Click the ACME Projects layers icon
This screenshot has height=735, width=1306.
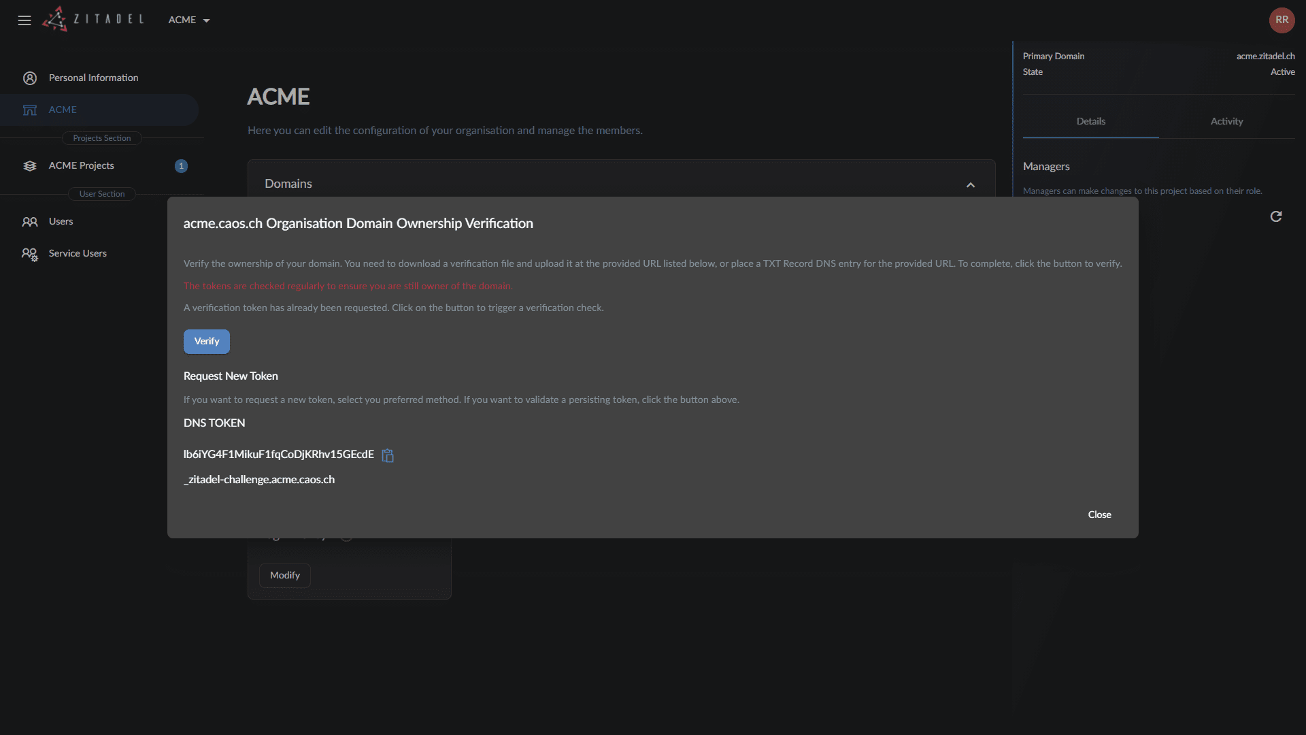(30, 166)
